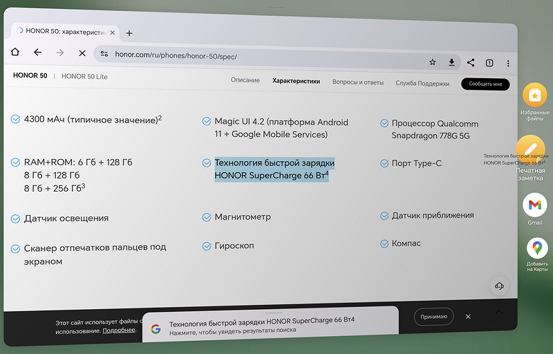The image size is (553, 354).
Task: Open the downloads icon in address bar
Action: coord(451,62)
